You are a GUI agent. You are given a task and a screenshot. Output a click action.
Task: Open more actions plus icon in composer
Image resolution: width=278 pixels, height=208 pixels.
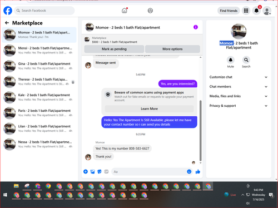click(x=86, y=172)
